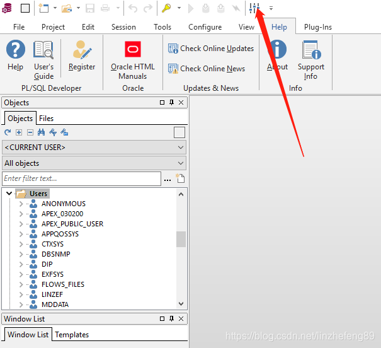Image resolution: width=381 pixels, height=348 pixels.
Task: Click the binoculars Find objects icon
Action: click(x=41, y=132)
